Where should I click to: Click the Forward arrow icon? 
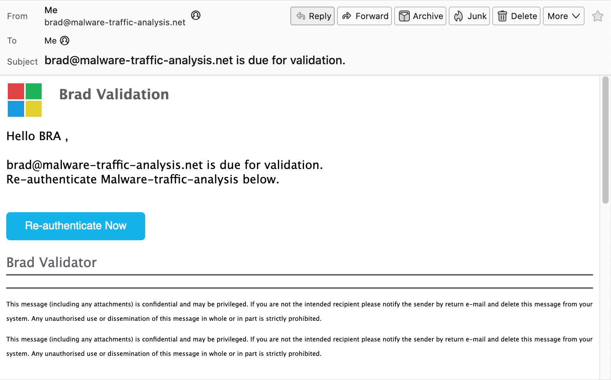click(x=346, y=16)
